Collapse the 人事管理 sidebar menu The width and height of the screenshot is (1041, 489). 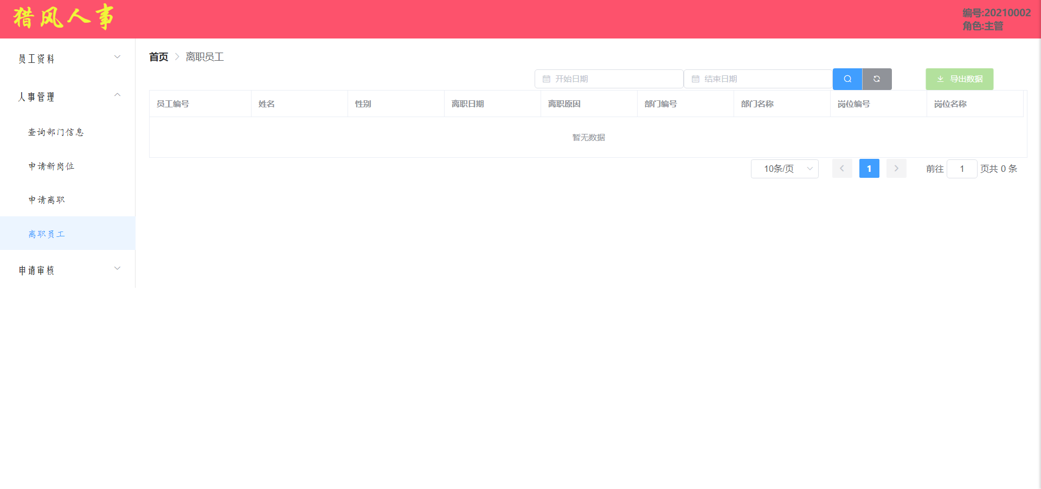[68, 95]
